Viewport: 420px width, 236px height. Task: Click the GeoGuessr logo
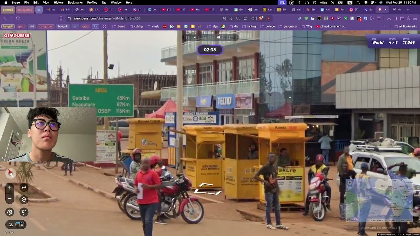(16, 35)
